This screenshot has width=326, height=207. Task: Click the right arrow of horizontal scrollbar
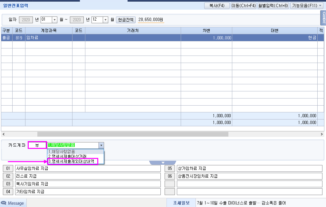(321, 134)
